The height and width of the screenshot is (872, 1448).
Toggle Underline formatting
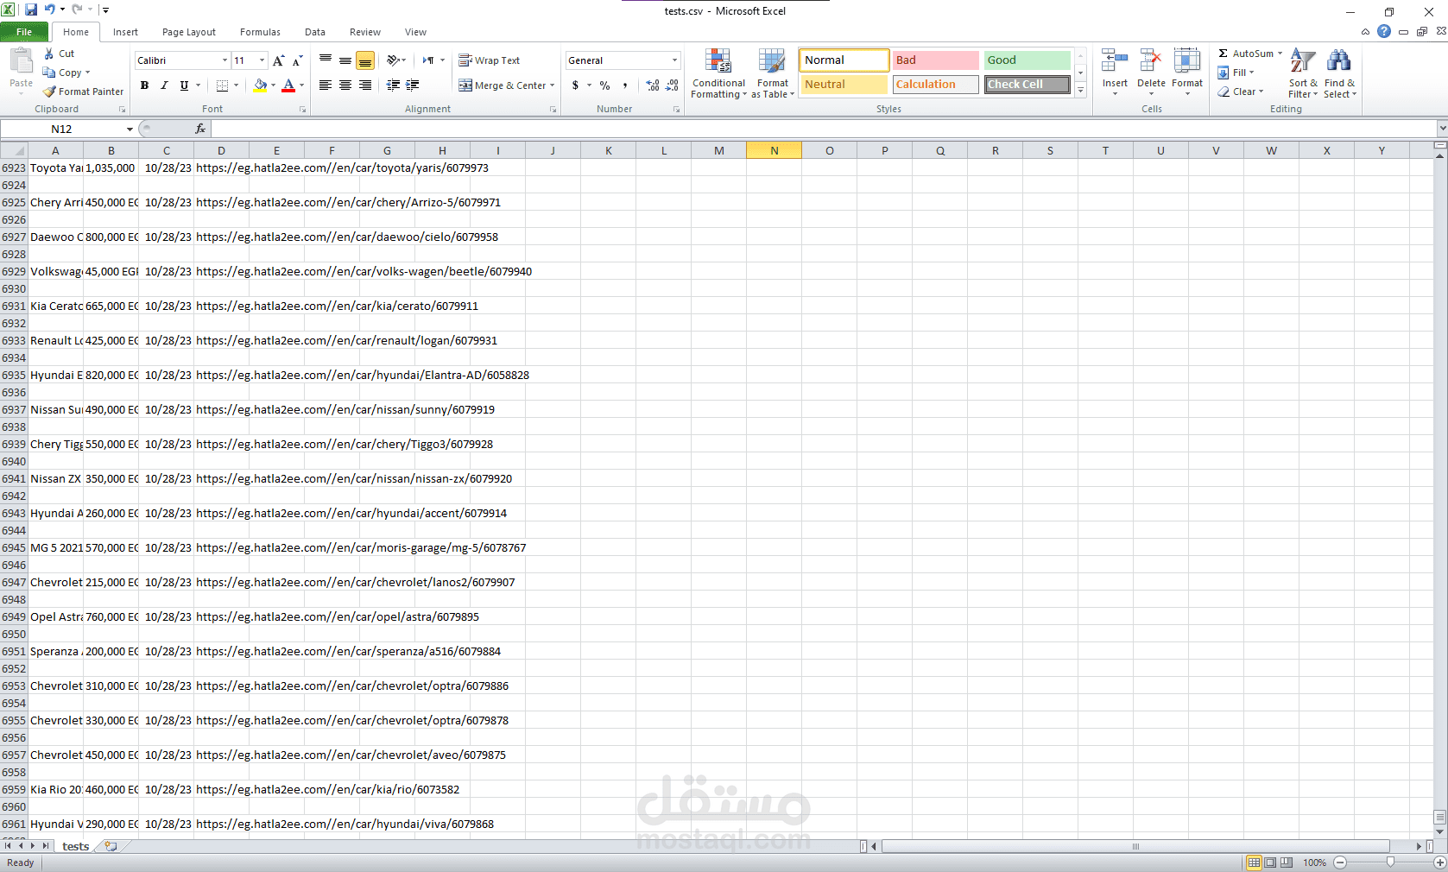tap(184, 85)
